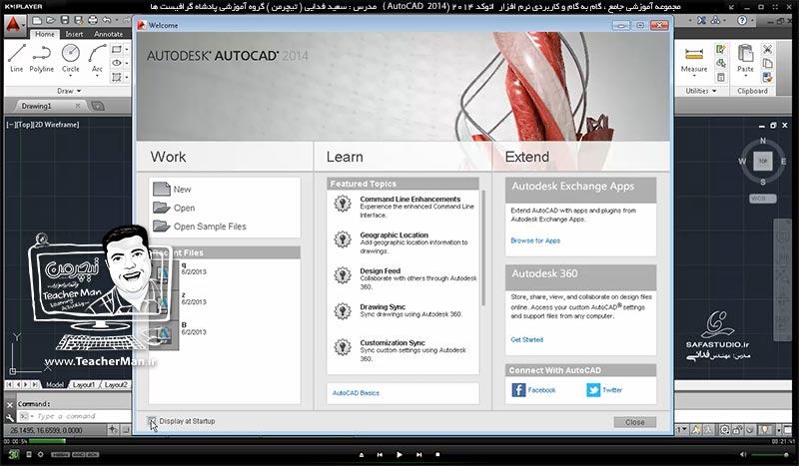Expand the Draw panel dropdown
Screen dimensions: 799x466
click(x=79, y=91)
